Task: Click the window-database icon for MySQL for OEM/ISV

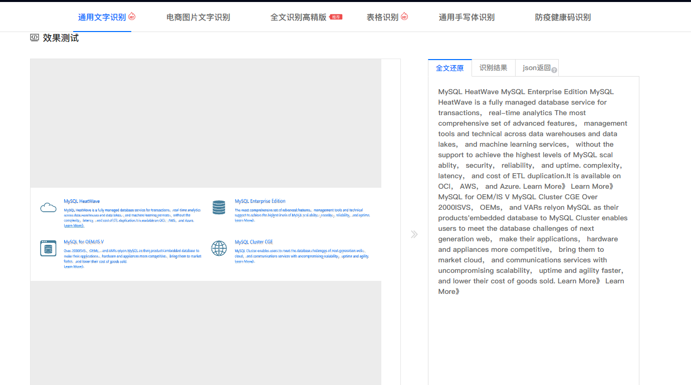Action: [48, 248]
